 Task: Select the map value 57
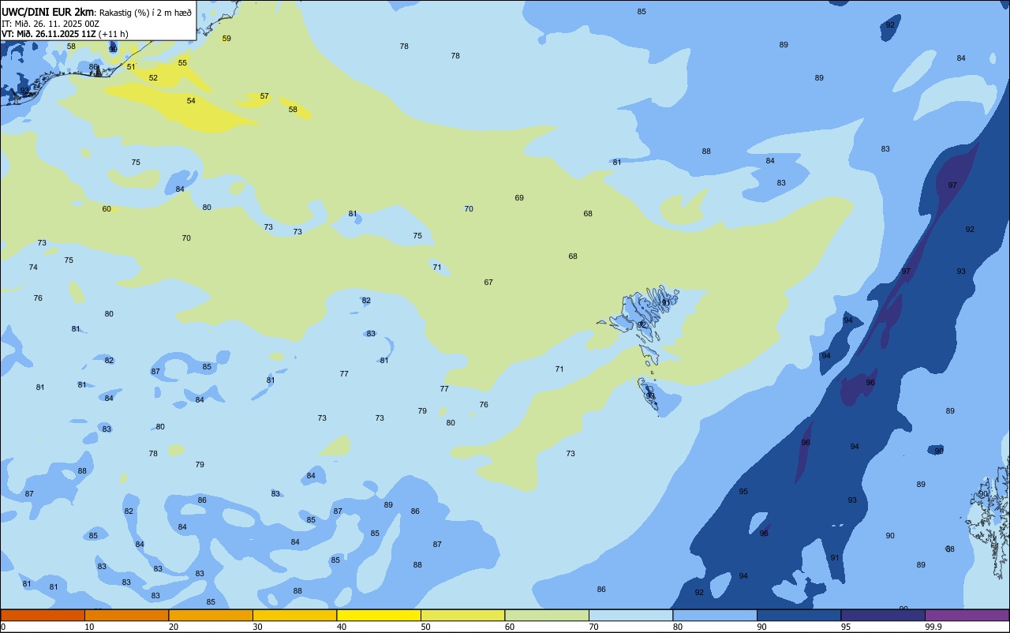coord(264,96)
